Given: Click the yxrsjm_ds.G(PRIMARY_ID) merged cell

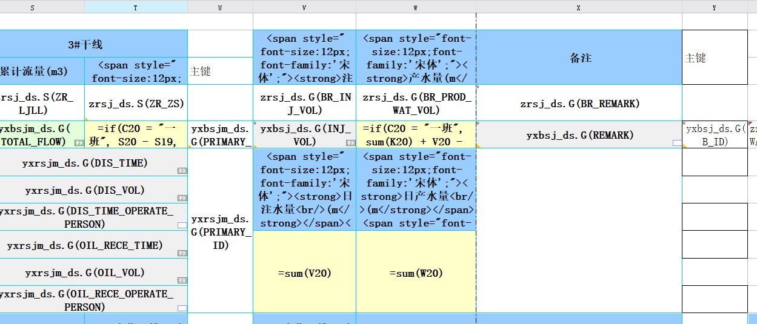Looking at the screenshot, I should pos(220,231).
